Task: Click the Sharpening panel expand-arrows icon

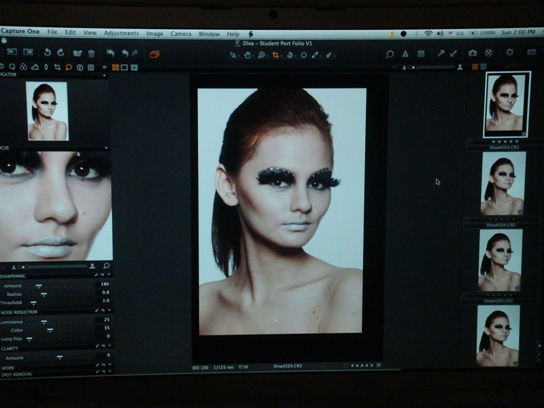Action: pos(96,275)
